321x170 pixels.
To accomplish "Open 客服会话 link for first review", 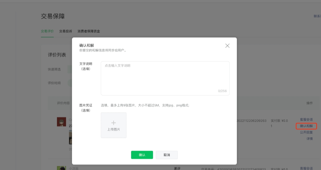I will tap(306, 119).
